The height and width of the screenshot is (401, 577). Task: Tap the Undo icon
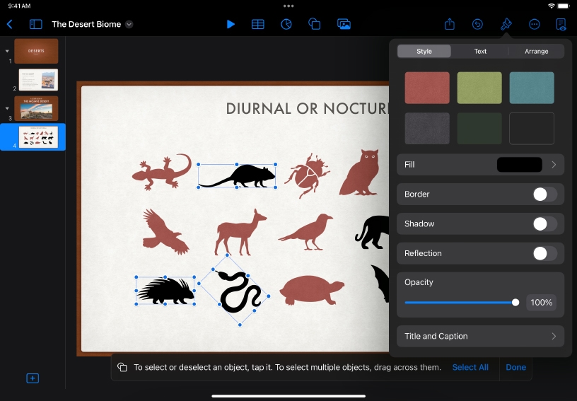478,24
